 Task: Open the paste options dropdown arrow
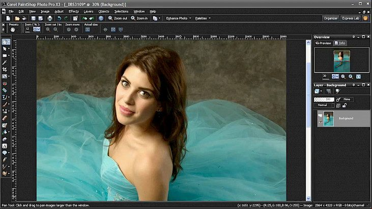click(x=159, y=18)
